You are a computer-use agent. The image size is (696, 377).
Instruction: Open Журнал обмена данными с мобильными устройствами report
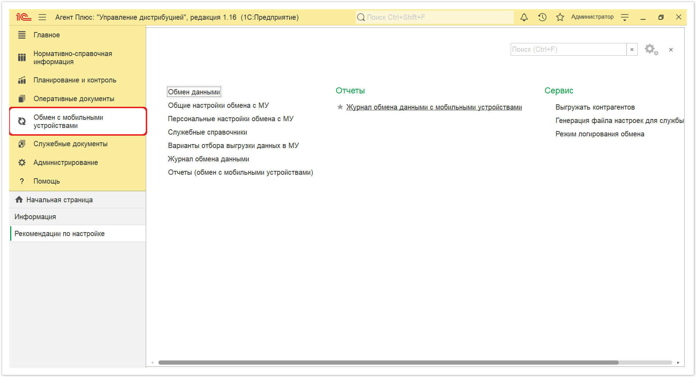(434, 107)
